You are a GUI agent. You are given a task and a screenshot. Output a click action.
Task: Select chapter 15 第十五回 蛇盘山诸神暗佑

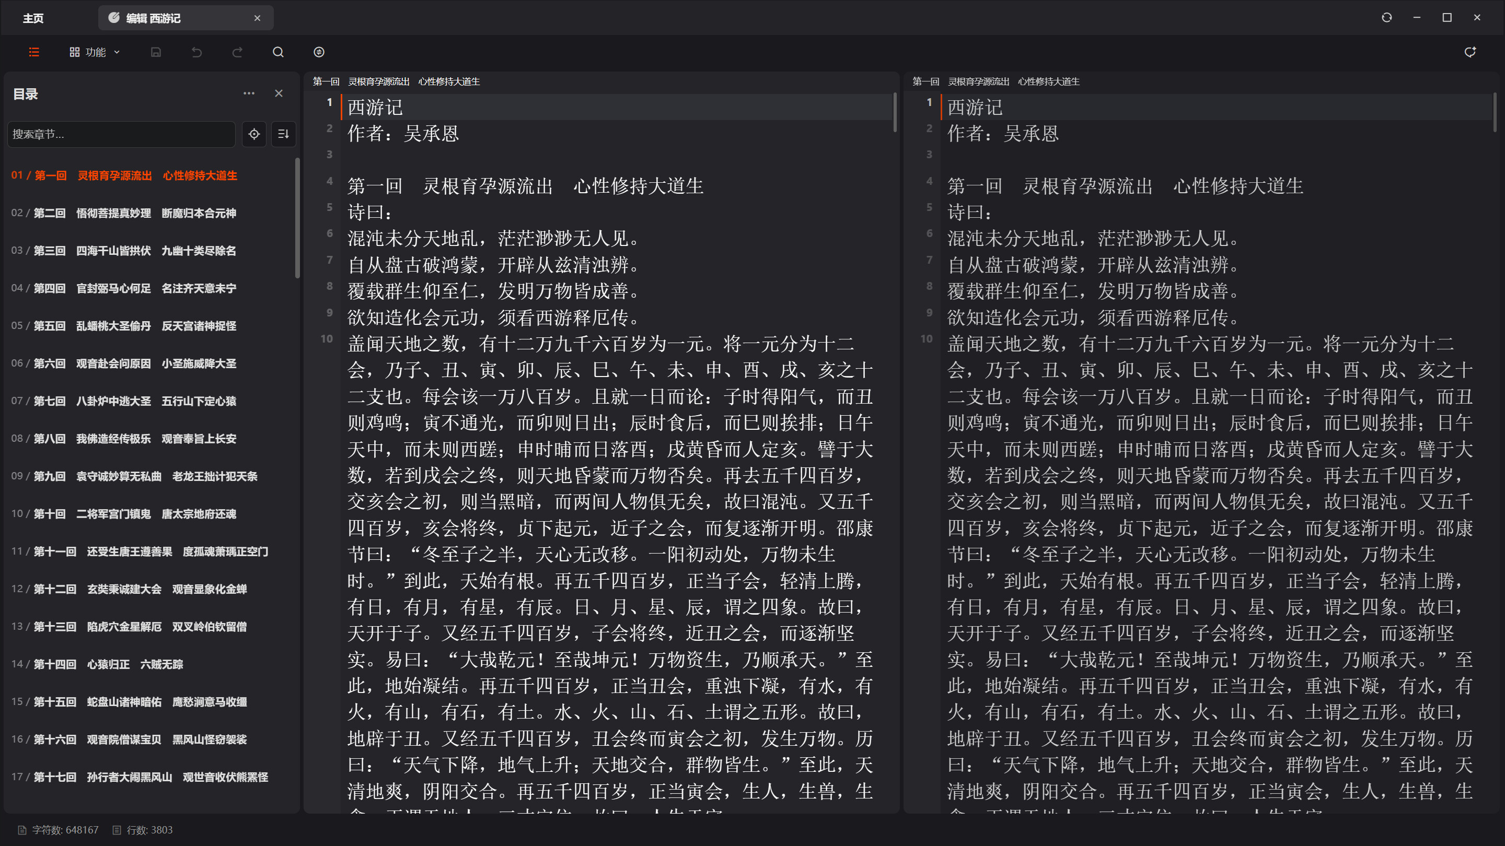click(149, 702)
